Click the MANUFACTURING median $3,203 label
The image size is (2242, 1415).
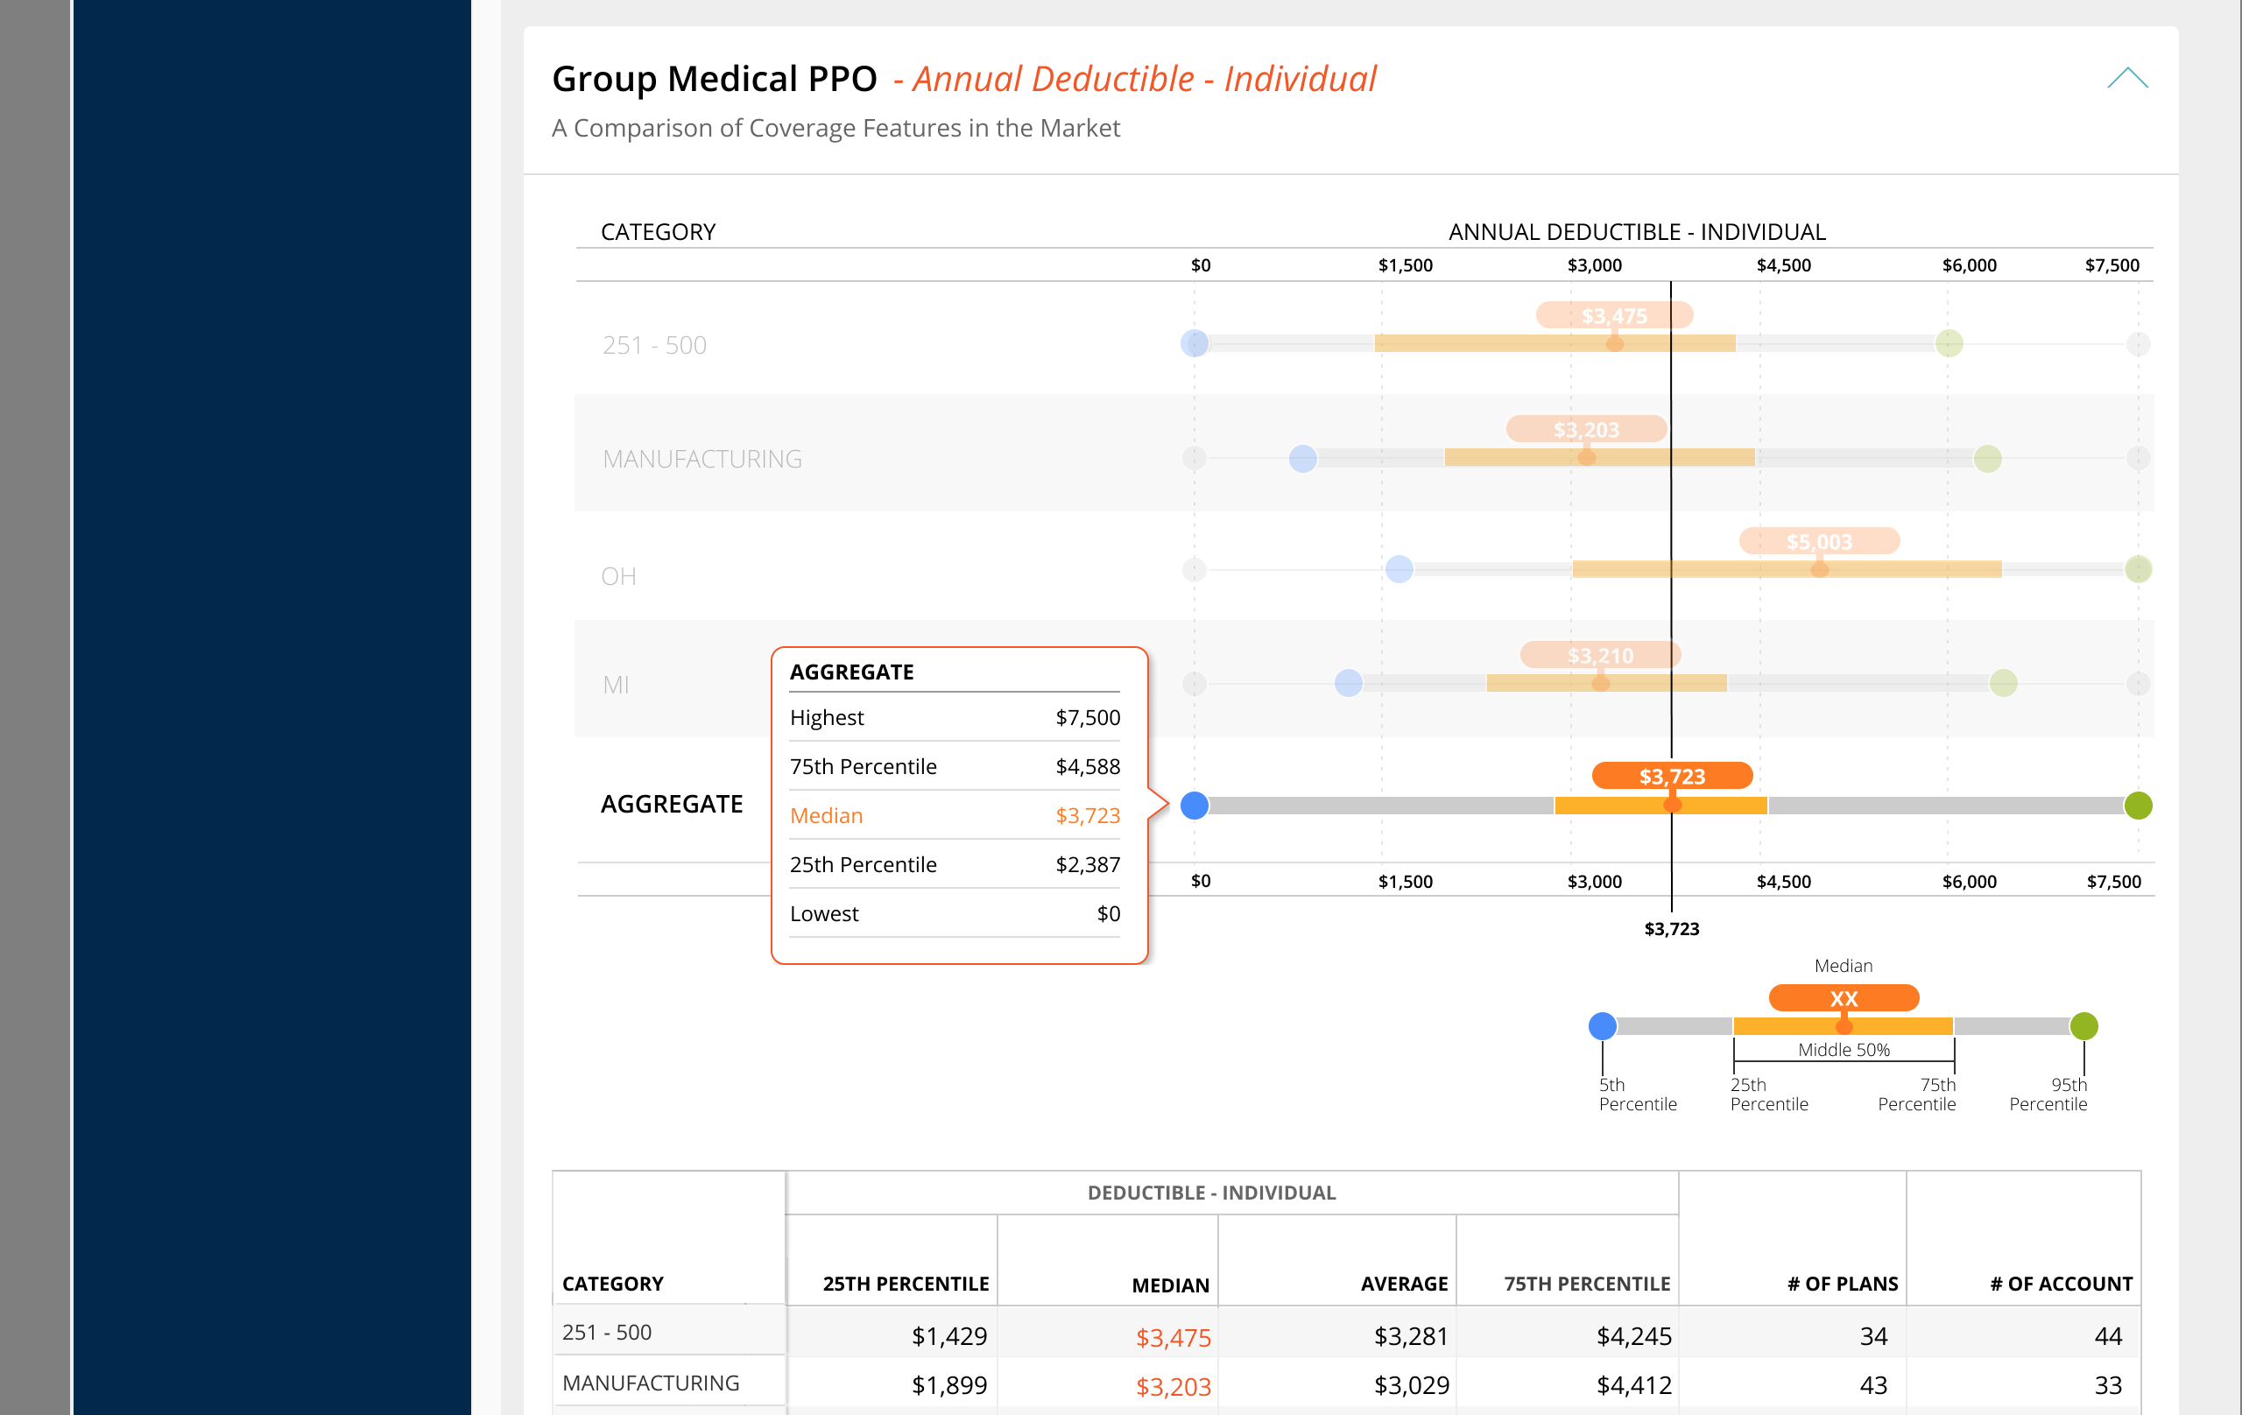[1587, 429]
